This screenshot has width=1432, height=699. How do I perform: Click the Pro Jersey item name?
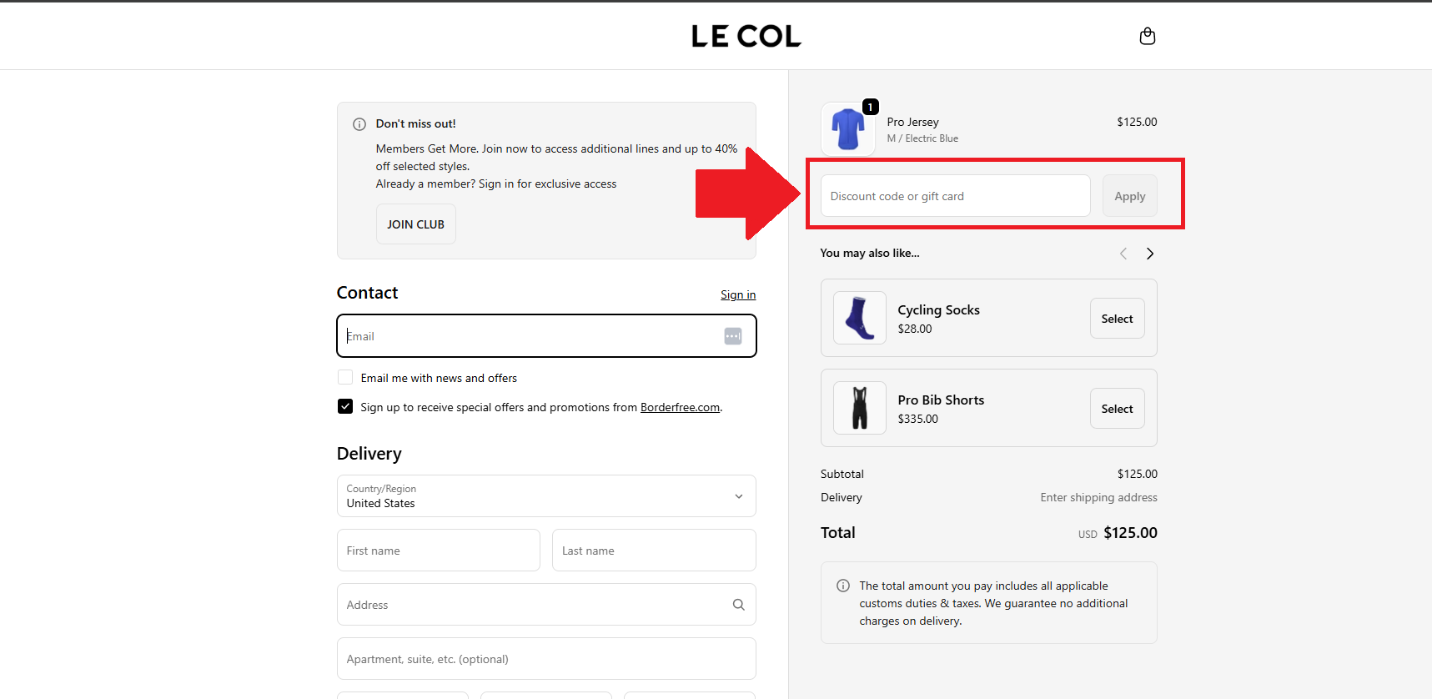912,122
